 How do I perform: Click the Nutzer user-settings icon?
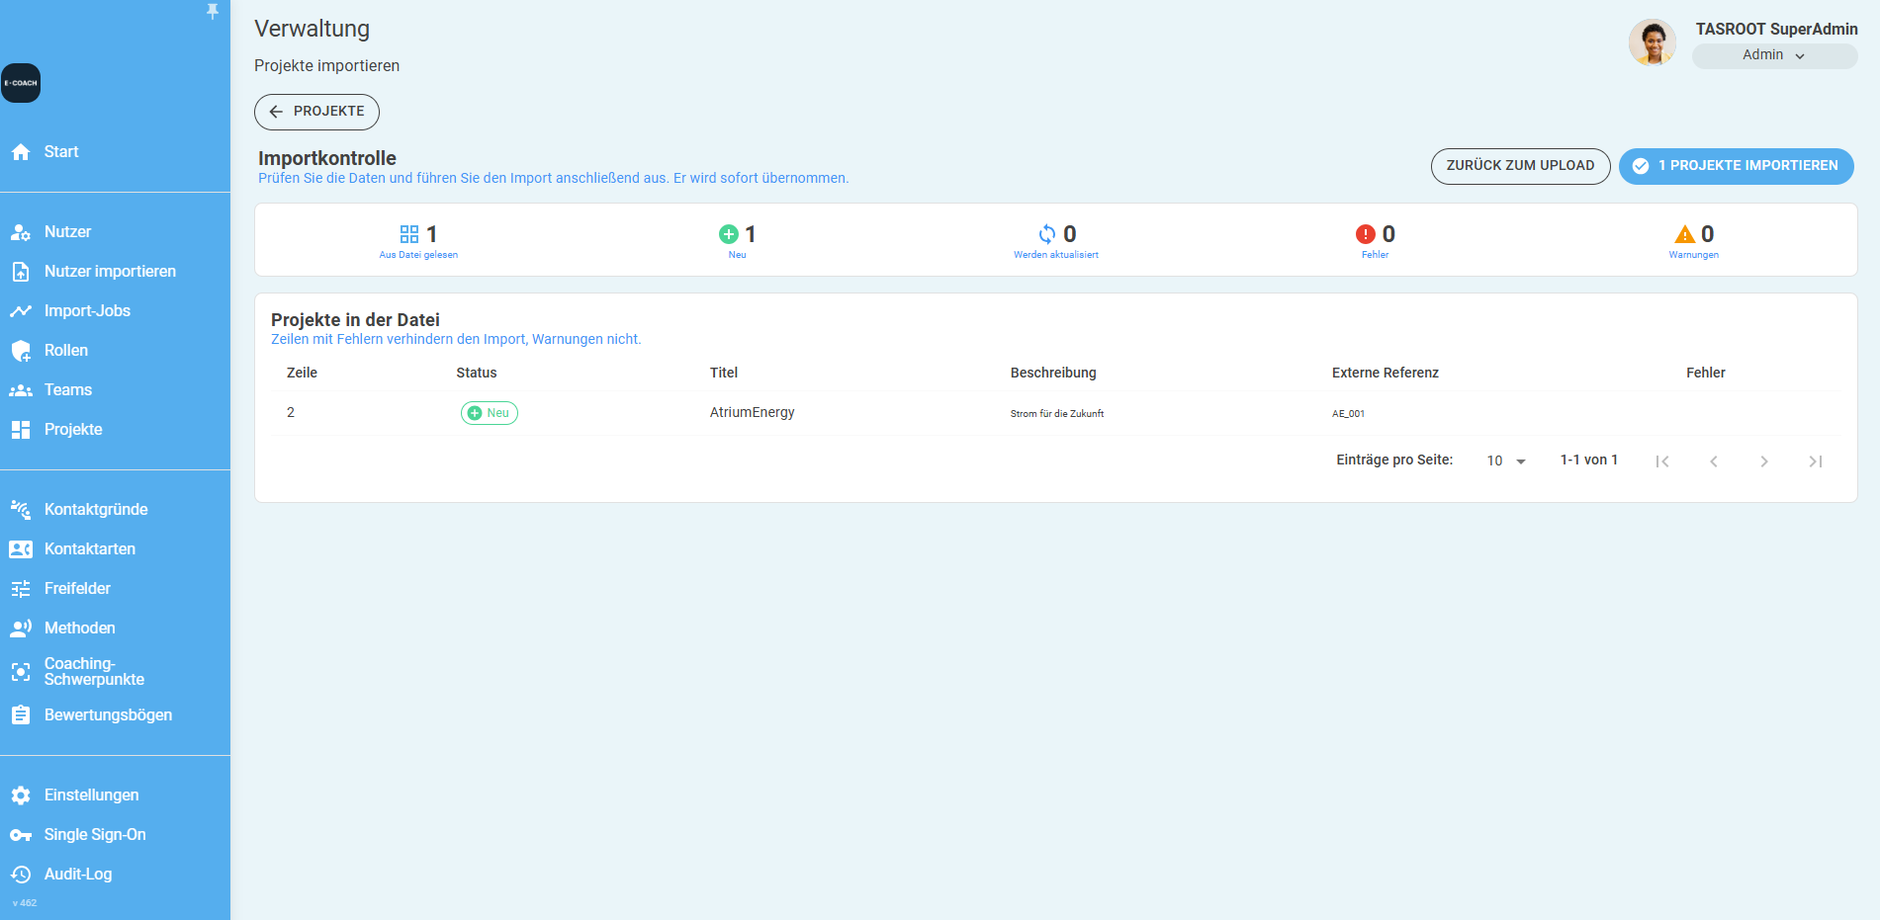tap(21, 232)
